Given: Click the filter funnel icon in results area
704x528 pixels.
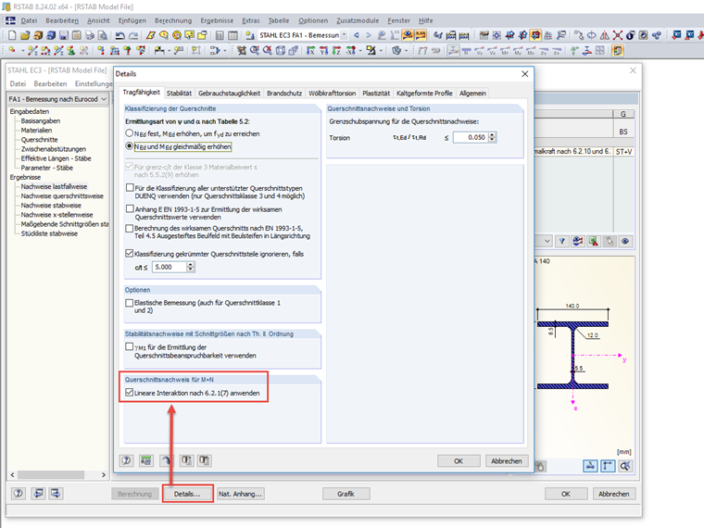Looking at the screenshot, I should (562, 241).
